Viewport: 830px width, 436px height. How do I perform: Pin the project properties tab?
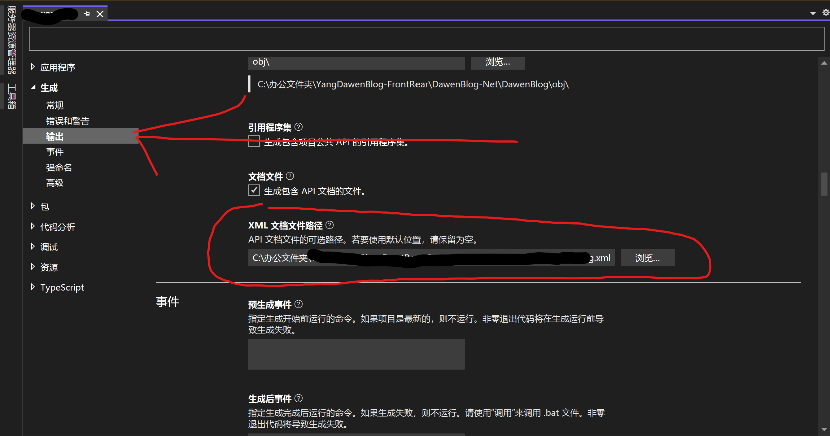pyautogui.click(x=87, y=14)
